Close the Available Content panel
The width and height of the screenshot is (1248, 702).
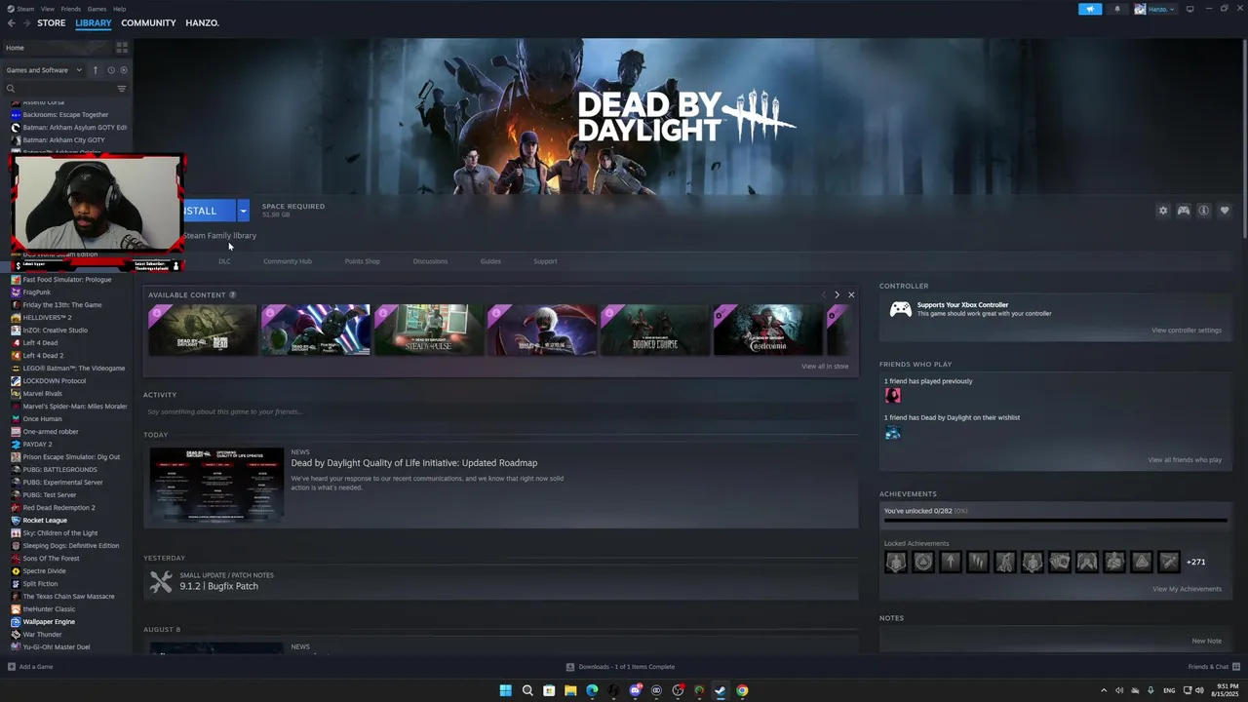coord(851,294)
